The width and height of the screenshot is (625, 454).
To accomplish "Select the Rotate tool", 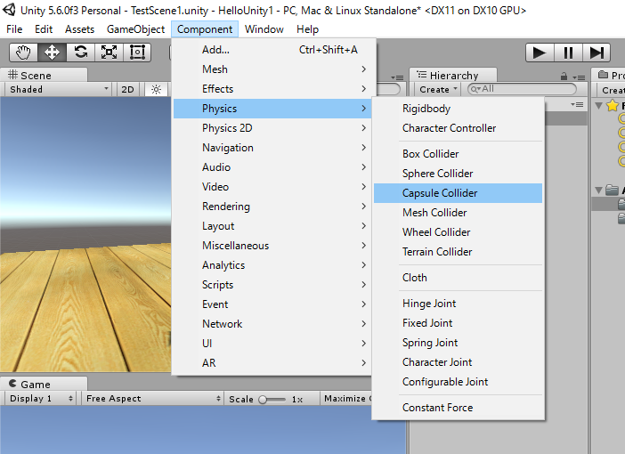I will (x=80, y=53).
